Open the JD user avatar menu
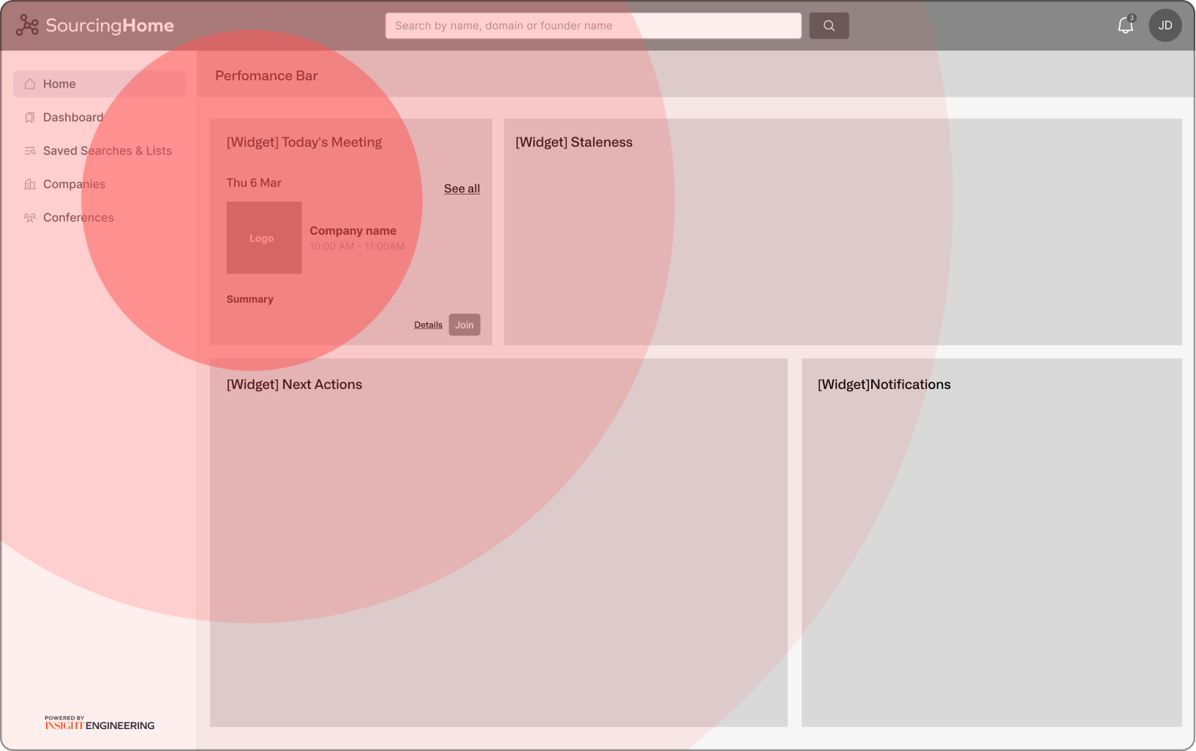The image size is (1196, 751). pyautogui.click(x=1165, y=26)
